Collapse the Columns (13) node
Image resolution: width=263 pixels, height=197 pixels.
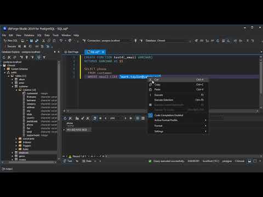click(16, 90)
